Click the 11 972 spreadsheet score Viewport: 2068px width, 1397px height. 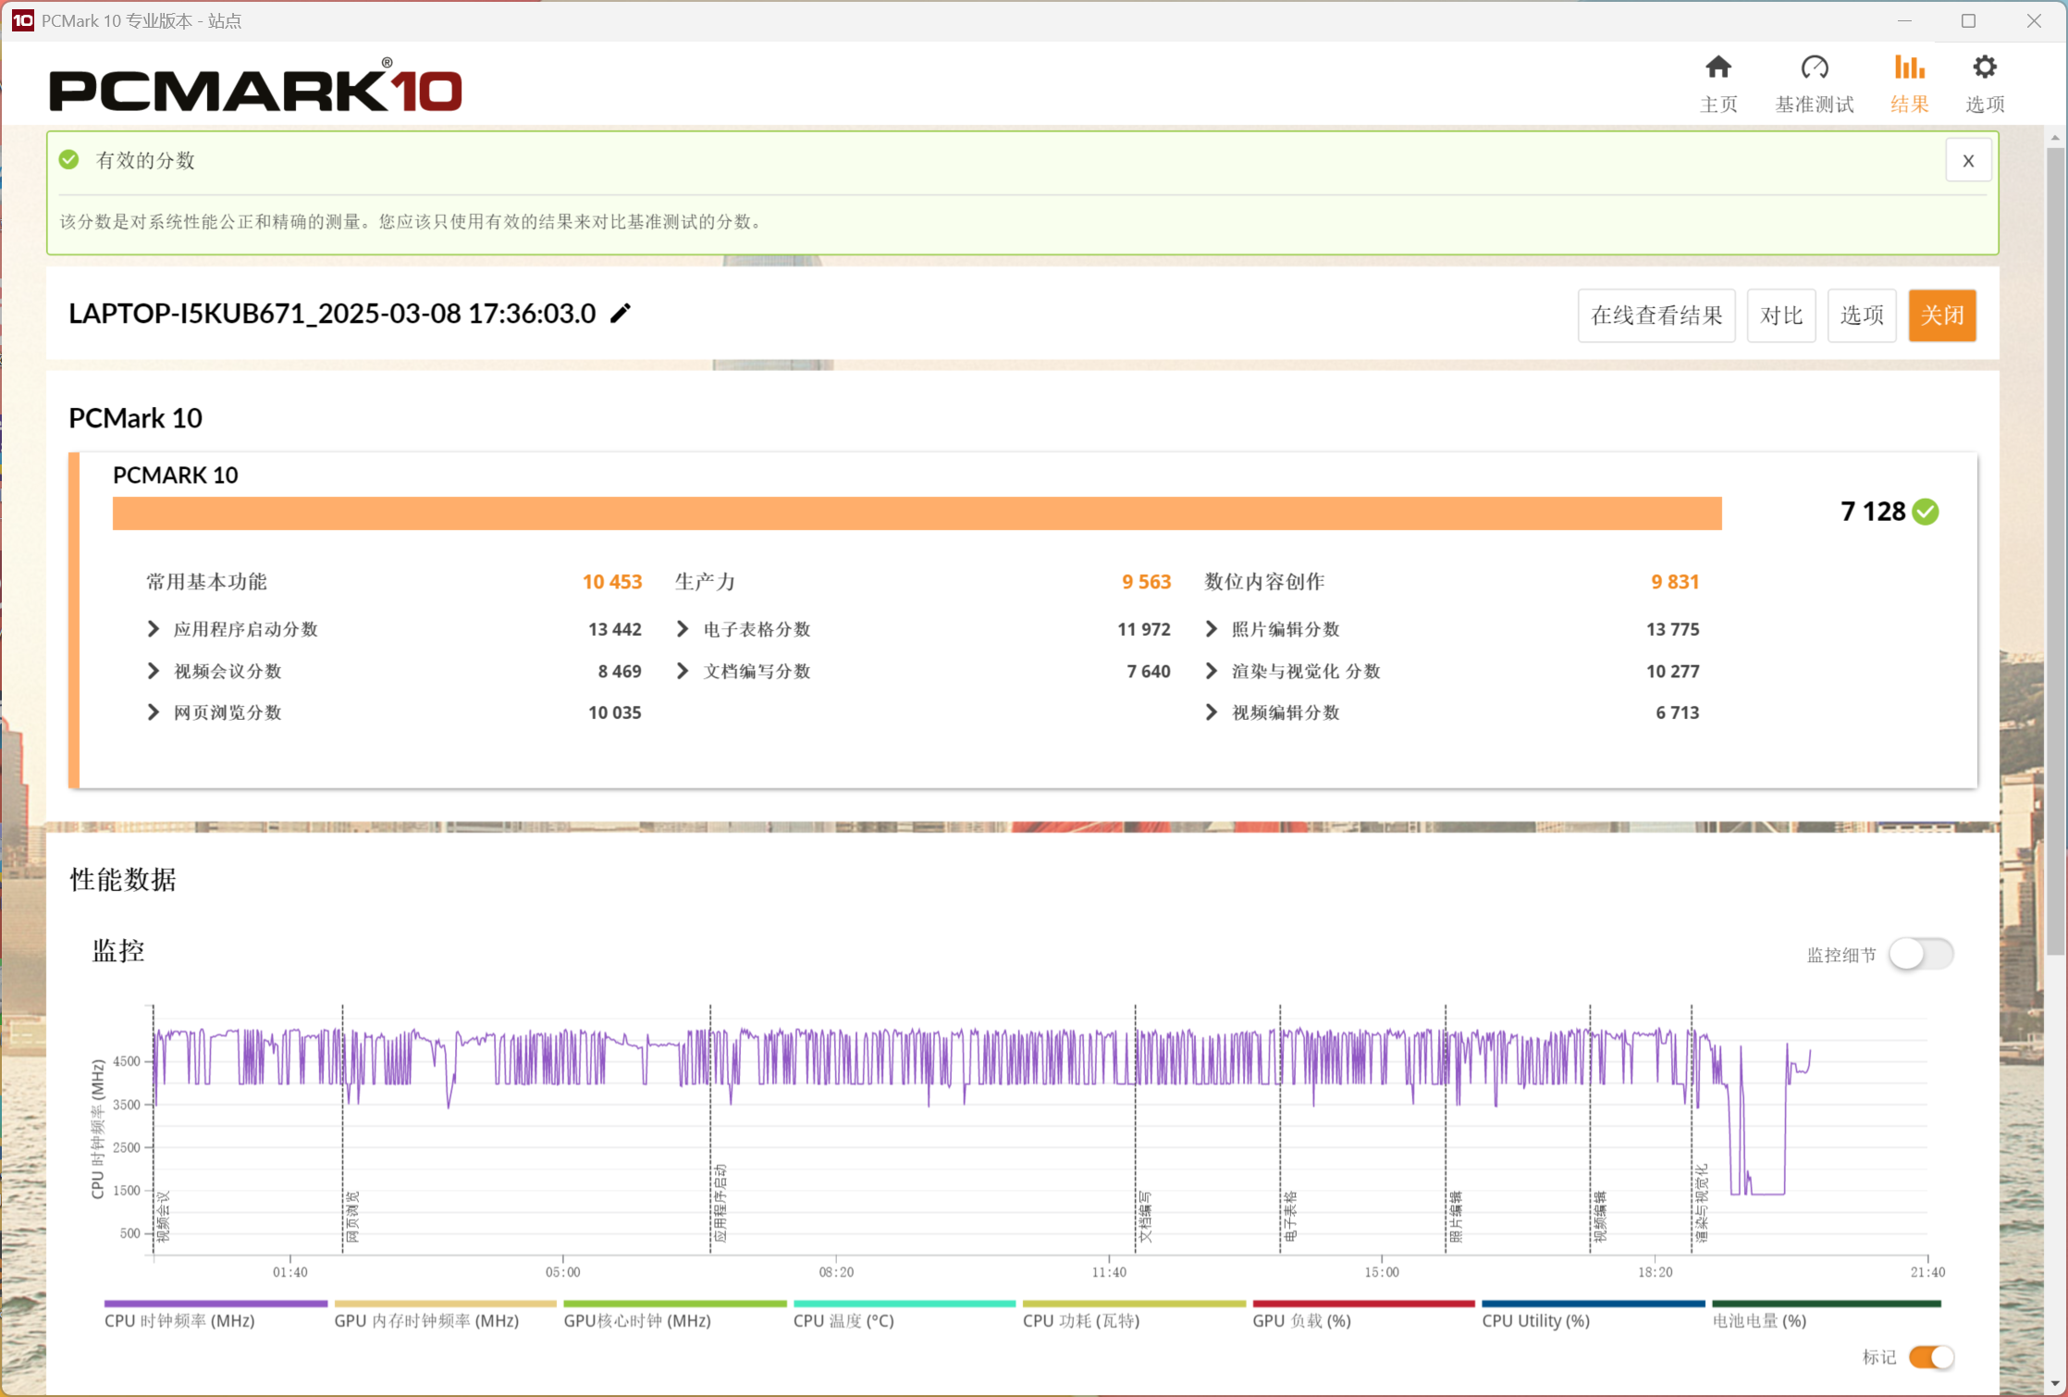click(x=1143, y=629)
